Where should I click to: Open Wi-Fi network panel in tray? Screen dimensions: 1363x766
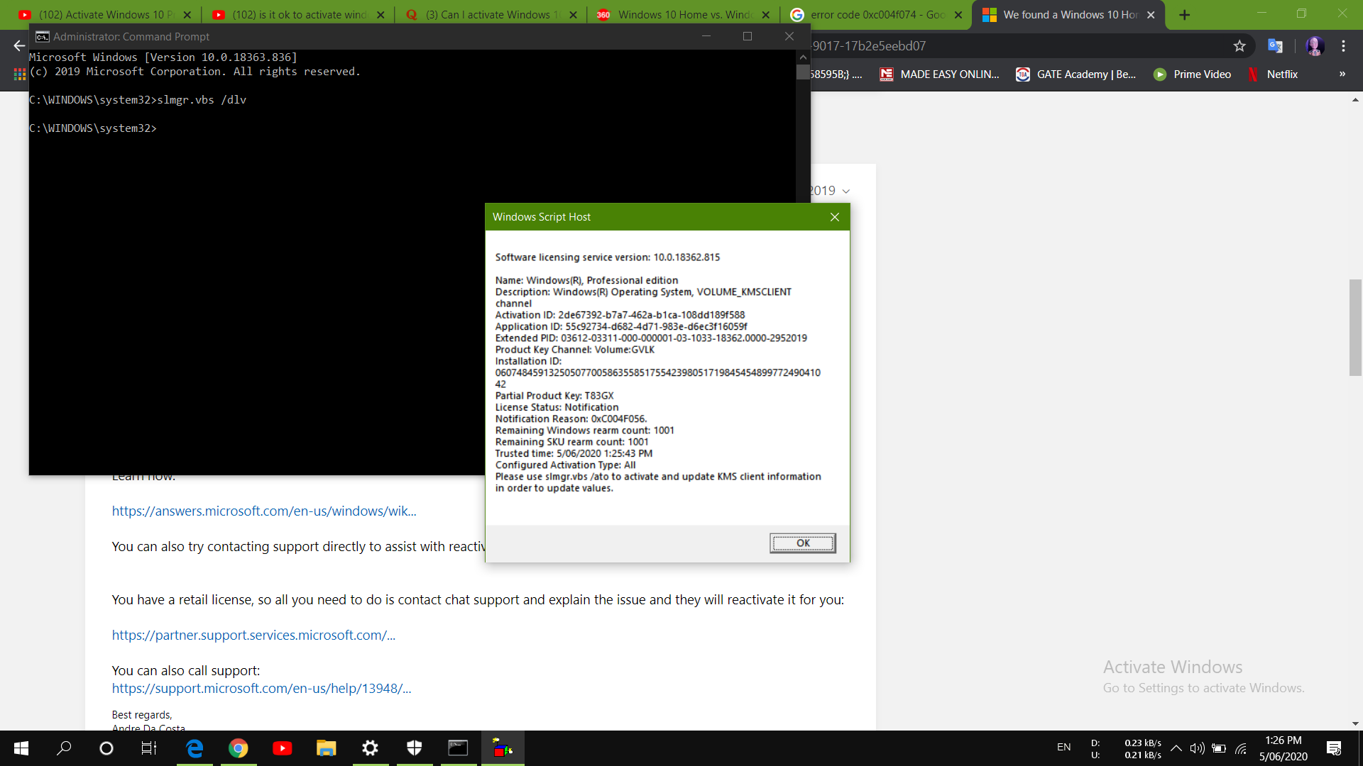click(1241, 748)
